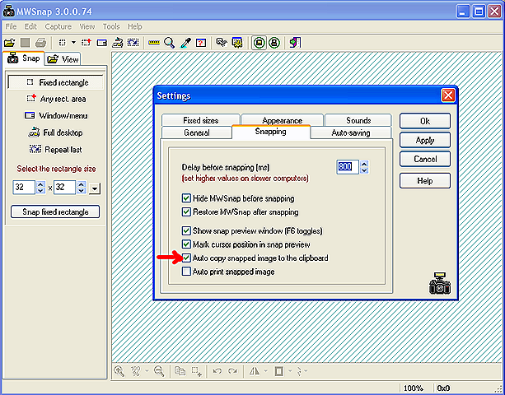This screenshot has width=505, height=395.
Task: Switch to the Auto-saving tab
Action: click(350, 132)
